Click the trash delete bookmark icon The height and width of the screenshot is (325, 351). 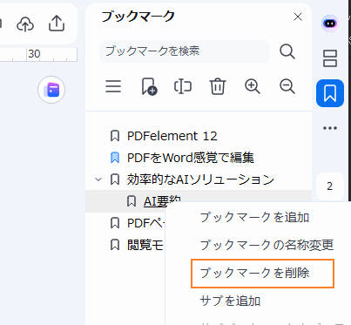[218, 86]
